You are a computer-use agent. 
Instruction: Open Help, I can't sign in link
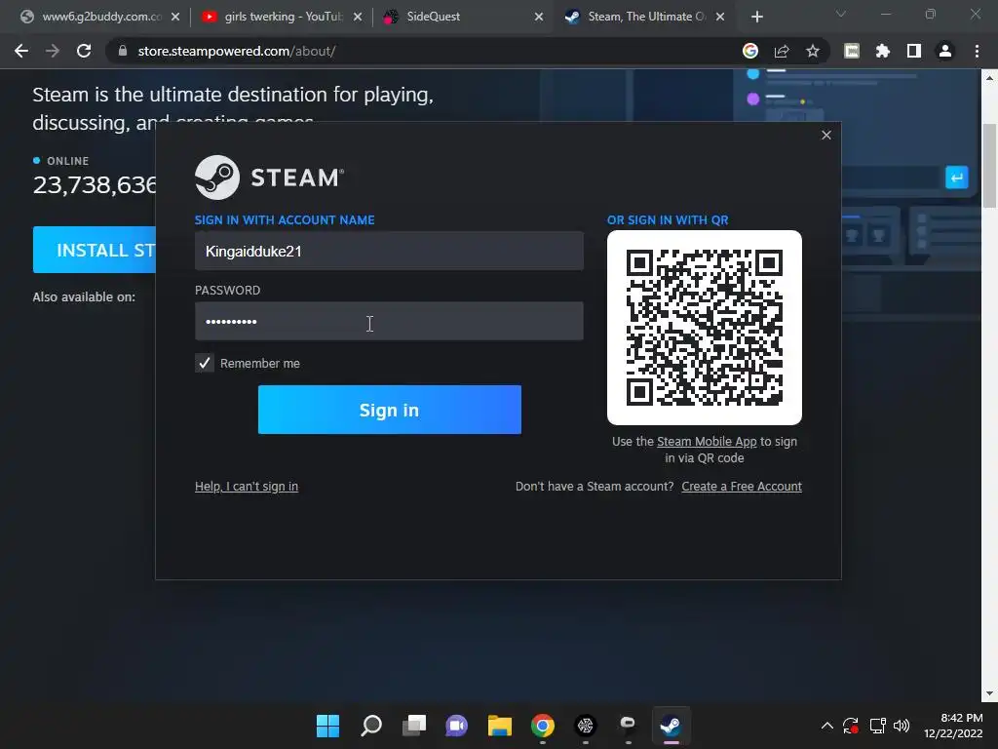point(247,487)
